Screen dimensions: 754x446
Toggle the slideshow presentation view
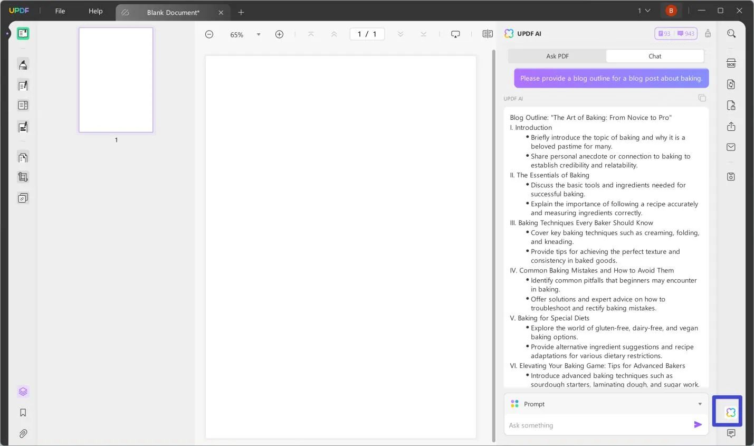pos(455,34)
